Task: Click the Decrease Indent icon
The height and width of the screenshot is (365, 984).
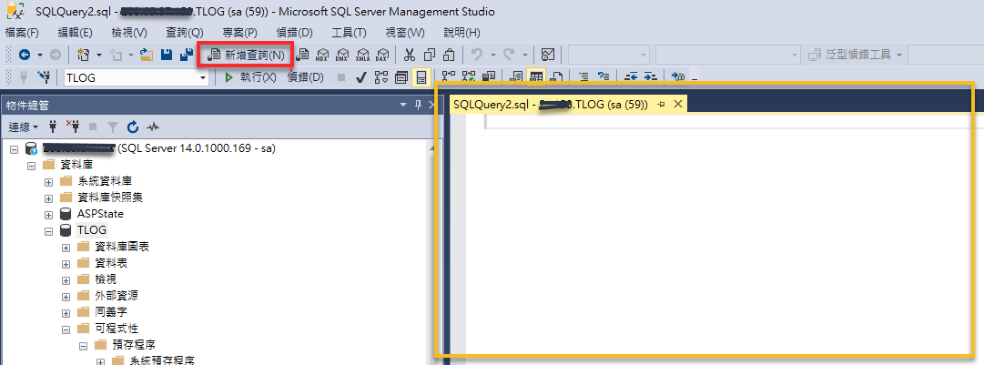Action: pos(631,76)
